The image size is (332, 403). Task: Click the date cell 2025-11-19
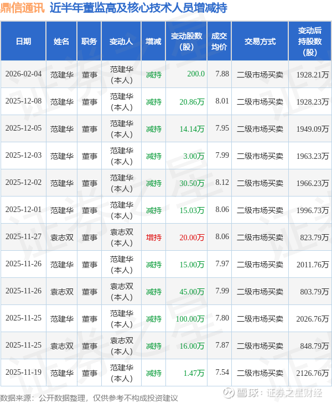point(23,373)
